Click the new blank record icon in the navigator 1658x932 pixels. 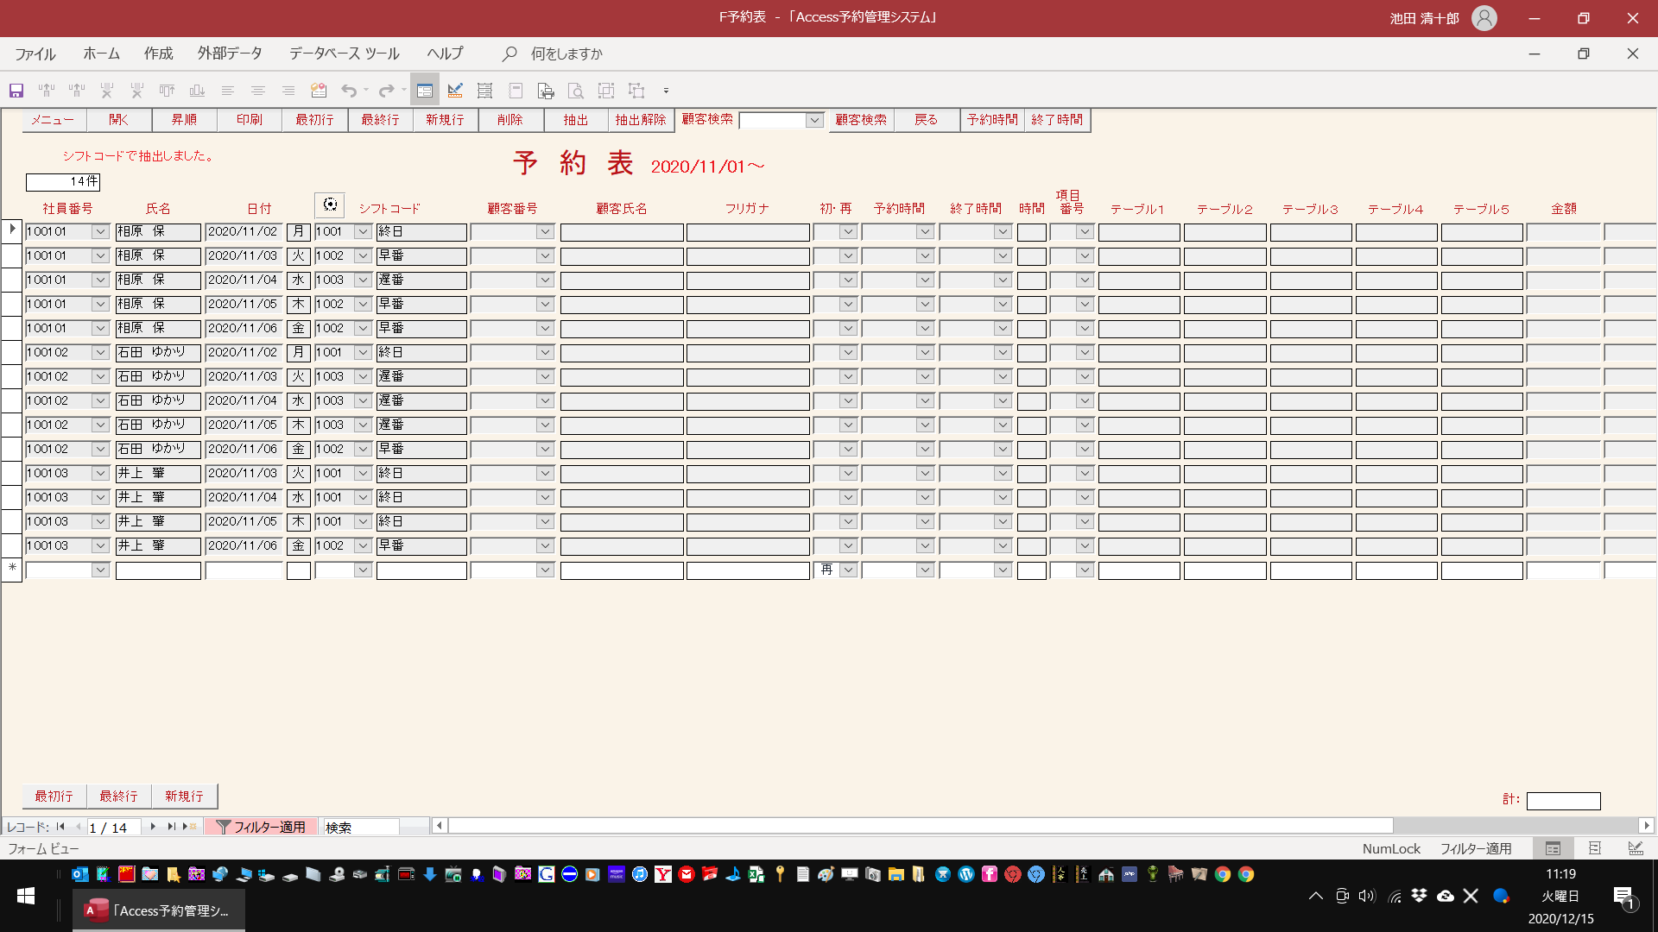(x=189, y=827)
